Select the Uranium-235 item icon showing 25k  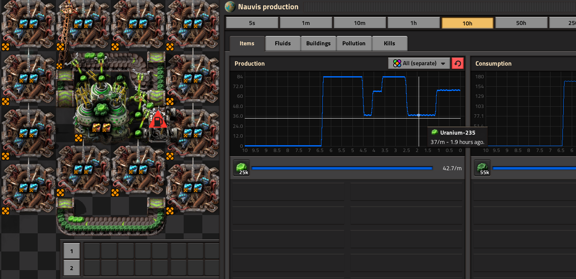pos(241,168)
